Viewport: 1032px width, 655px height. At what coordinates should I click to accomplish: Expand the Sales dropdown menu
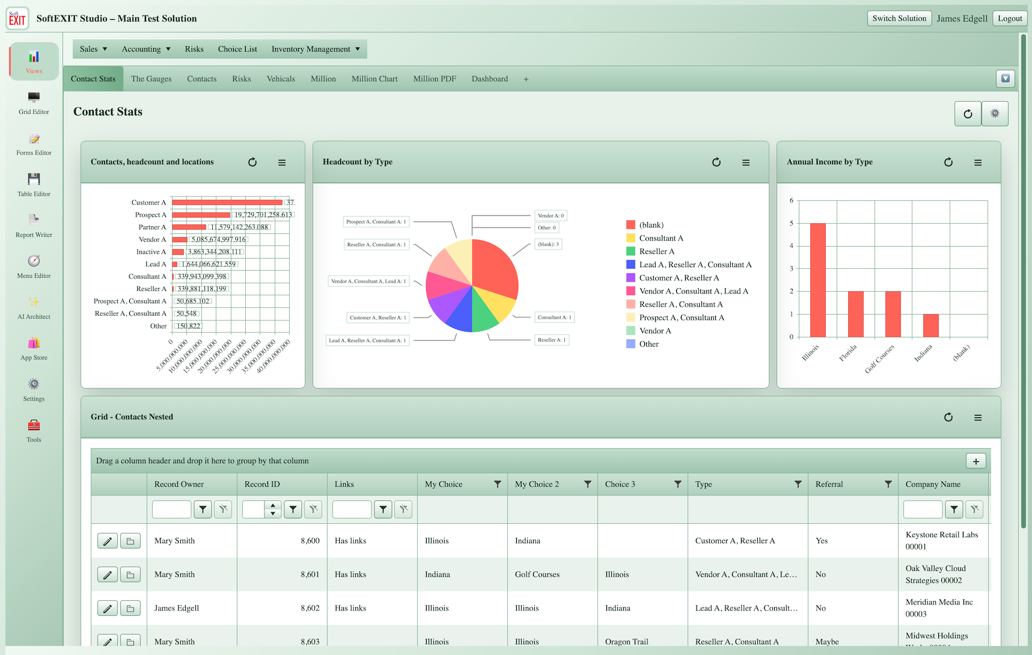tap(93, 49)
